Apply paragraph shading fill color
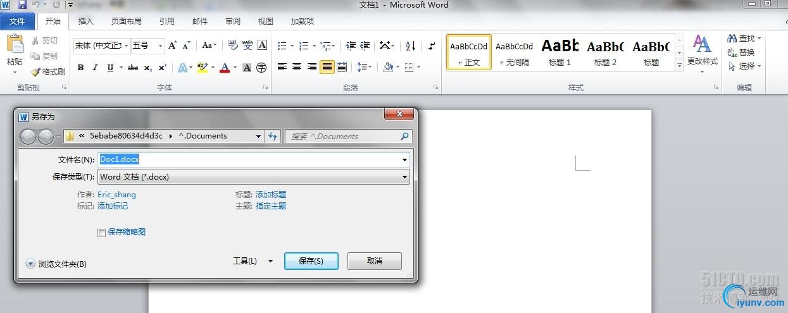788x313 pixels. point(388,67)
